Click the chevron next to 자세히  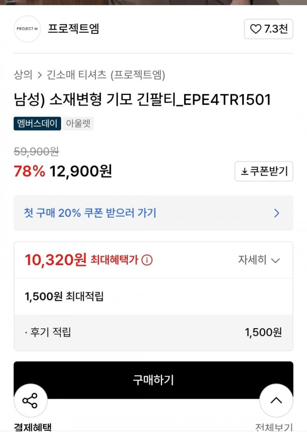(x=275, y=261)
